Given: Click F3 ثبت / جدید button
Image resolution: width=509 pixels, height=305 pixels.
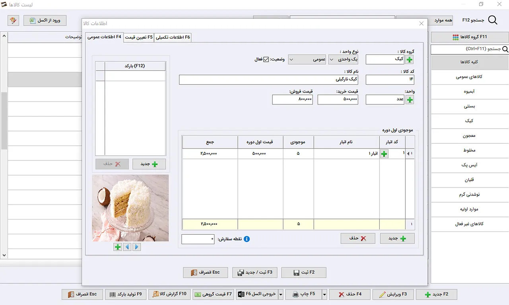Looking at the screenshot, I should click(255, 272).
